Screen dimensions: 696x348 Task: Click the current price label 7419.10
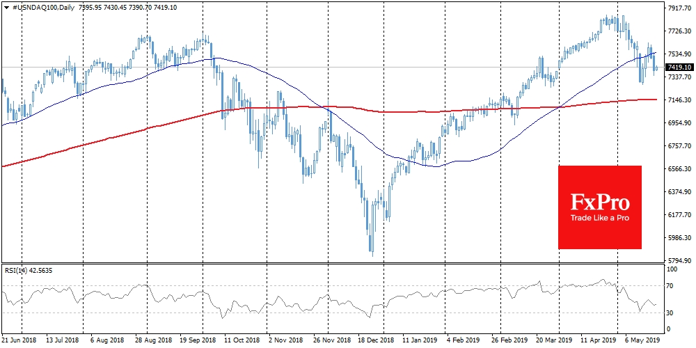[679, 67]
